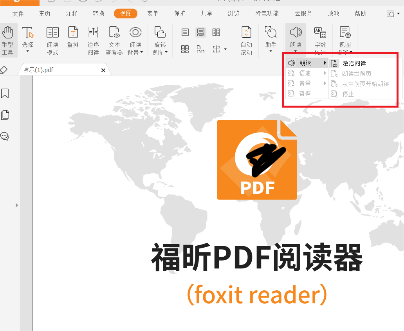Switch to the 注释 tab

point(72,13)
